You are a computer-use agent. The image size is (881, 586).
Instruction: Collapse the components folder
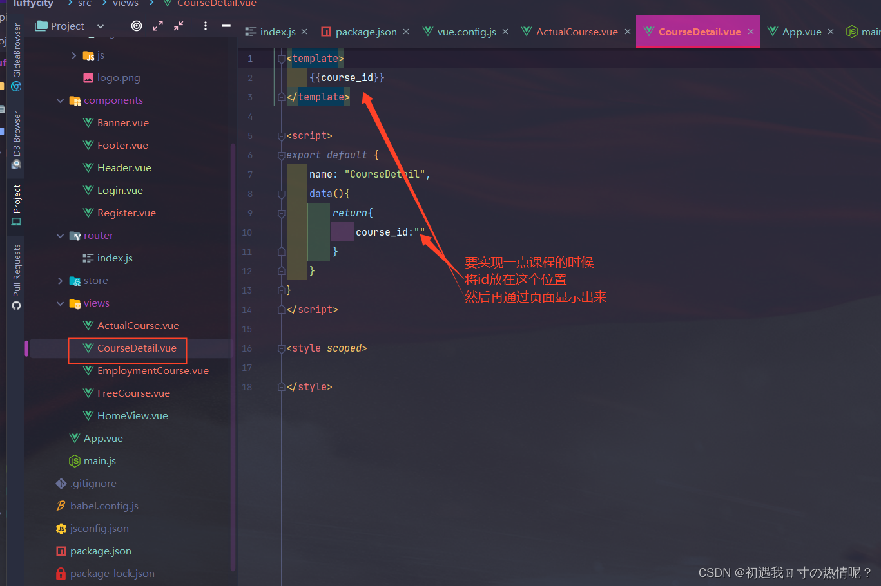point(61,100)
